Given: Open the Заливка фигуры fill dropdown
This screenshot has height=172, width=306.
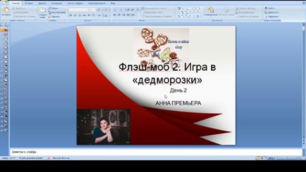Looking at the screenshot, I should (x=245, y=9).
